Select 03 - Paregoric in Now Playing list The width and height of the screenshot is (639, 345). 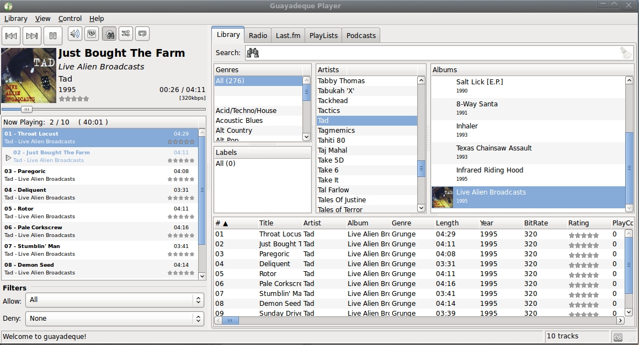pyautogui.click(x=100, y=175)
